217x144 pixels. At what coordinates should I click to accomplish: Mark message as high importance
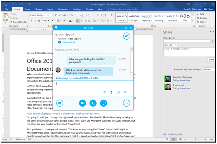click(111, 92)
